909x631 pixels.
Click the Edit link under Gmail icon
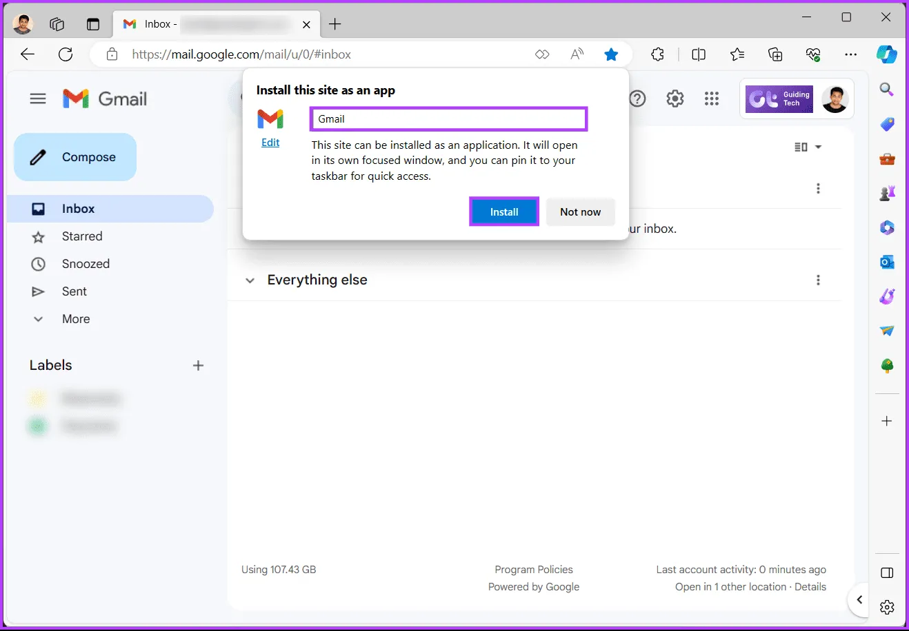tap(270, 143)
